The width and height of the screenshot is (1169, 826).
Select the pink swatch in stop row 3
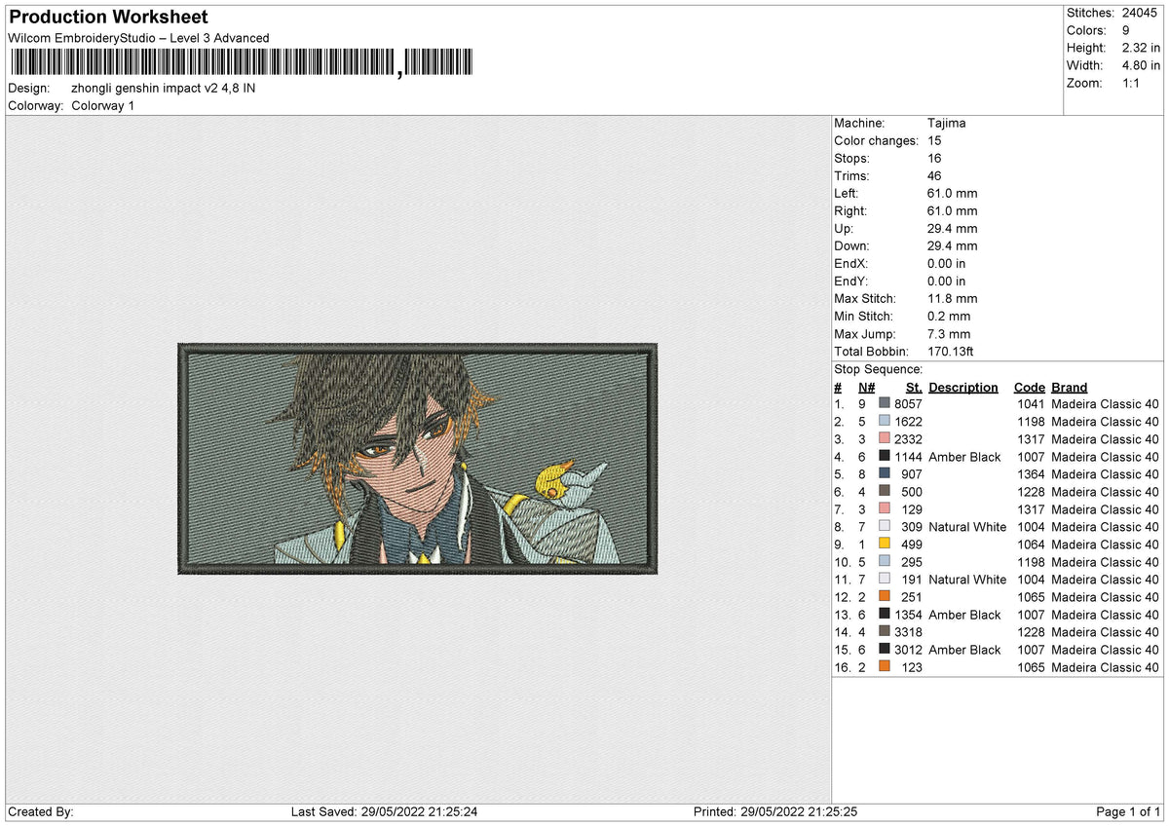pyautogui.click(x=885, y=439)
